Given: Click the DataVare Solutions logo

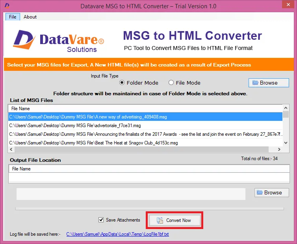Looking at the screenshot, I should 59,41.
